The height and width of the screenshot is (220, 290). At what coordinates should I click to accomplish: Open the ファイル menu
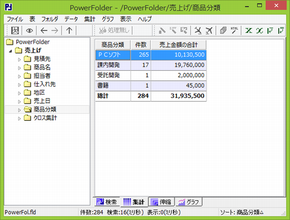click(x=15, y=19)
